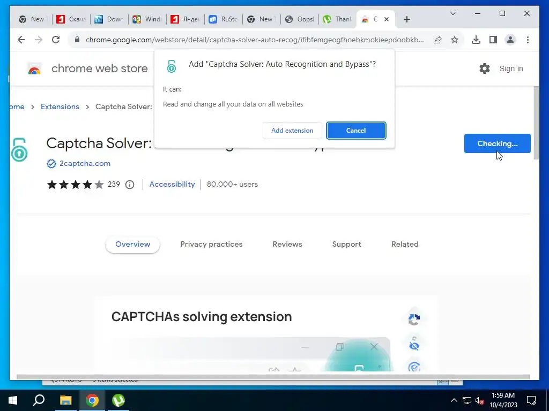Image resolution: width=549 pixels, height=411 pixels.
Task: Switch to the RuSto tab
Action: (224, 19)
